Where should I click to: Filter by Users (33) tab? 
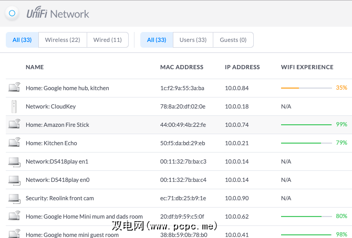click(x=193, y=40)
